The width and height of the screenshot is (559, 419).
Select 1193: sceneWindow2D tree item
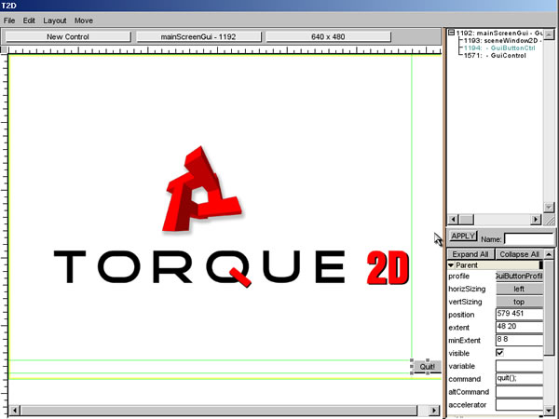(503, 41)
